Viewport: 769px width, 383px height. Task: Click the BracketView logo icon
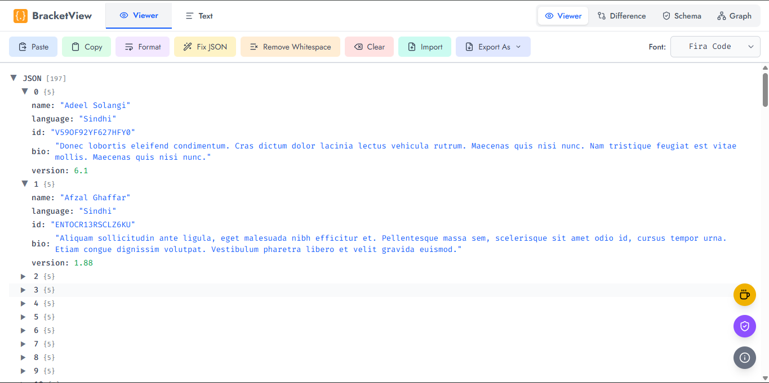click(x=20, y=16)
